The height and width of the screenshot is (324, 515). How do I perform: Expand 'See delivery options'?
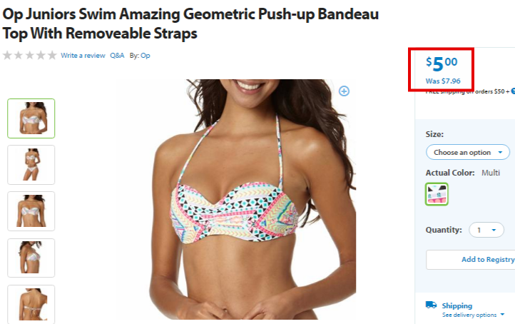point(473,315)
